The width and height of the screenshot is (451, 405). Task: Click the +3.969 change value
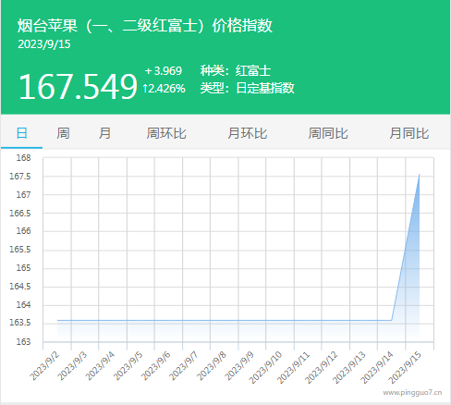[164, 71]
